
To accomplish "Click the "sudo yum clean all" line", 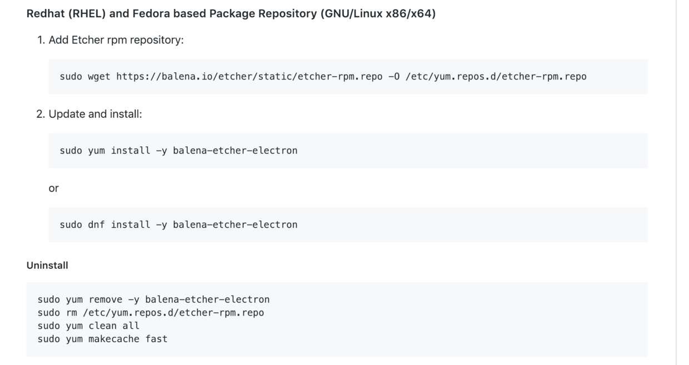I will coord(88,326).
